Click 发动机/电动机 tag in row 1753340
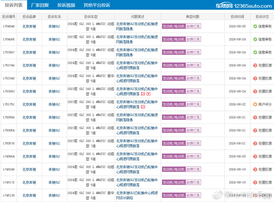Screen dimensions: 274x202 coord(174,78)
